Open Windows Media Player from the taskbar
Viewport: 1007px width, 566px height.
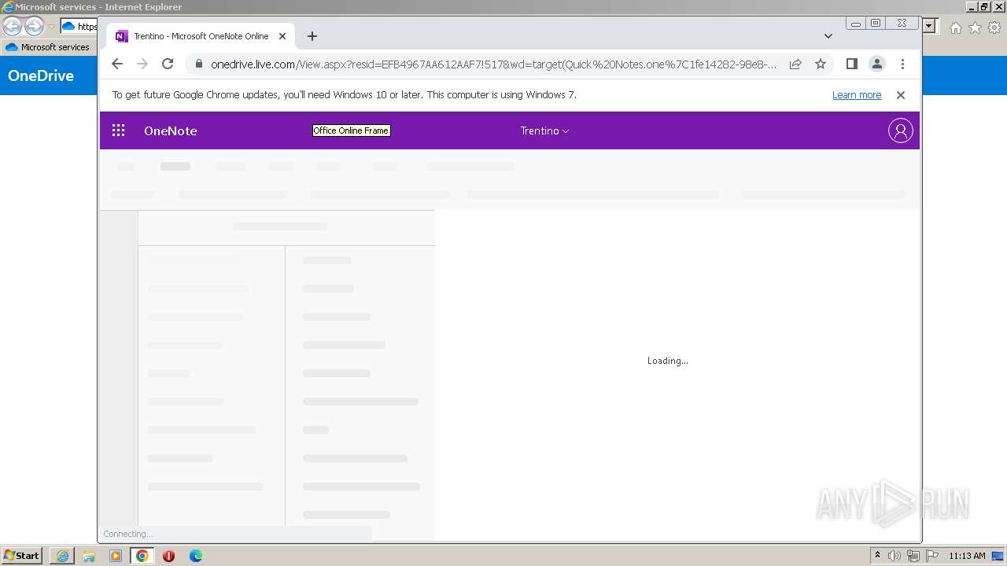coord(116,556)
